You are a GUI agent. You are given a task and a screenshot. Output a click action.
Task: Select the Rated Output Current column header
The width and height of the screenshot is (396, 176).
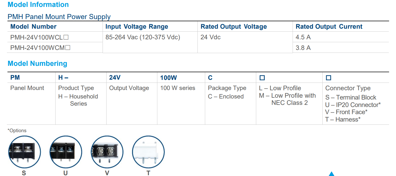coord(329,27)
